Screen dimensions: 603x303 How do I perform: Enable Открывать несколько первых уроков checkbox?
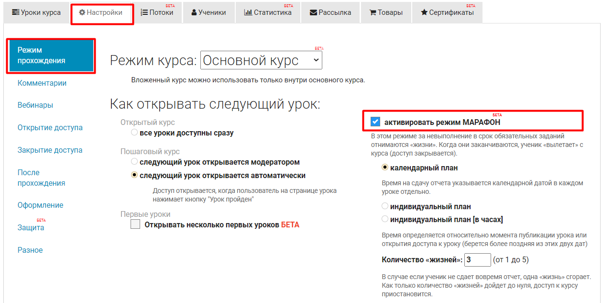[135, 224]
